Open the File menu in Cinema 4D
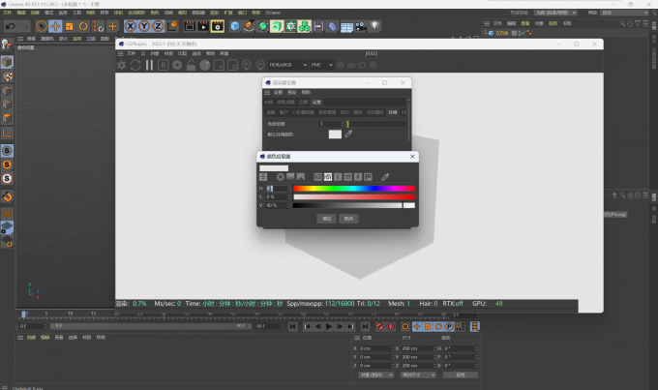Viewport: 658px width, 390px height. coord(7,13)
